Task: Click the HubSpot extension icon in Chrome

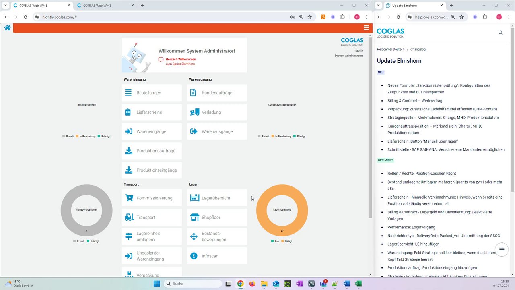Action: 323,17
